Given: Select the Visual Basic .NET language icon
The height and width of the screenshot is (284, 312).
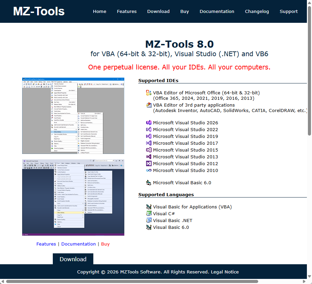Looking at the screenshot, I should (x=148, y=220).
